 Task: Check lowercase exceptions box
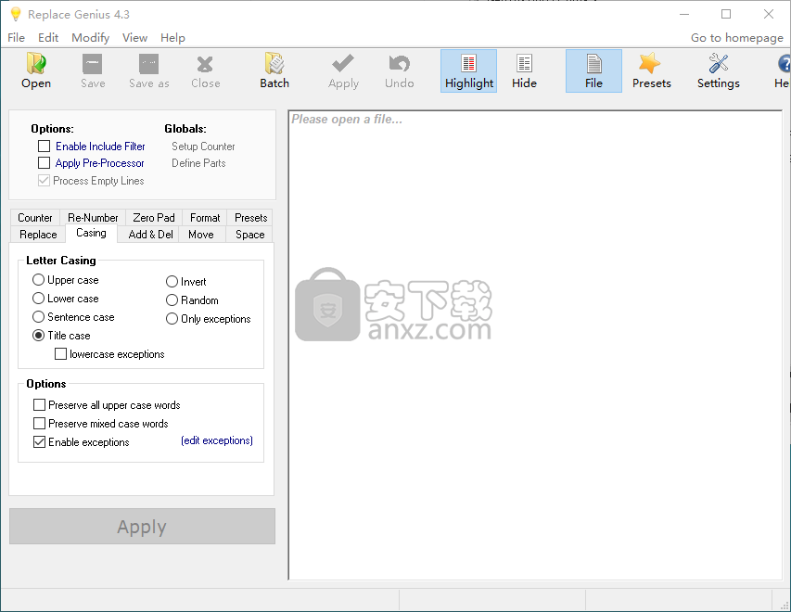coord(60,354)
